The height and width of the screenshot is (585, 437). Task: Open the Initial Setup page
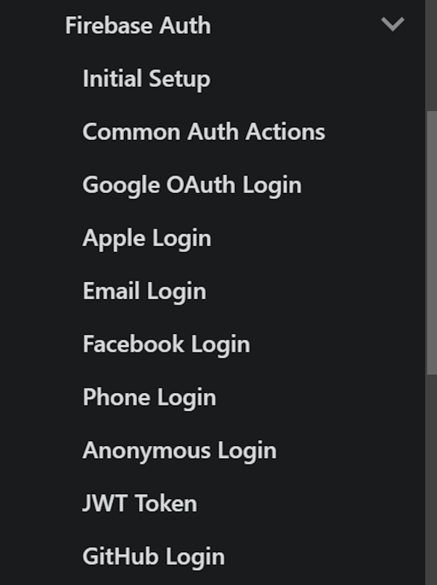click(146, 79)
